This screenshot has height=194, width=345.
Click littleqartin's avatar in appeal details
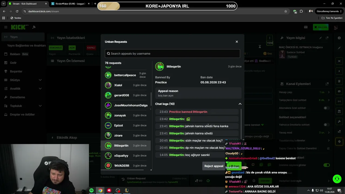pyautogui.click(x=160, y=67)
